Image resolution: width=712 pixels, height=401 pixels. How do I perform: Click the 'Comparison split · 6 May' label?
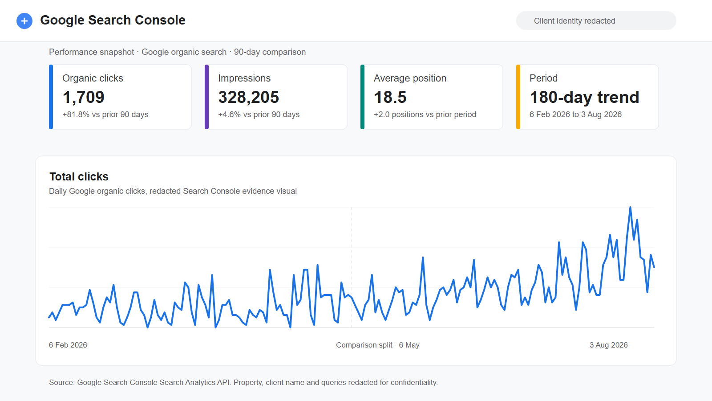click(378, 345)
